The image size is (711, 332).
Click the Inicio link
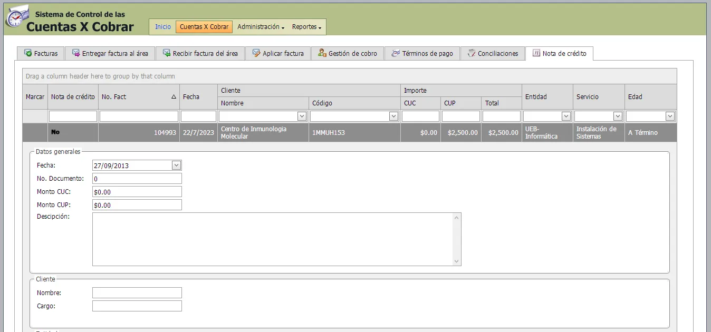(162, 26)
